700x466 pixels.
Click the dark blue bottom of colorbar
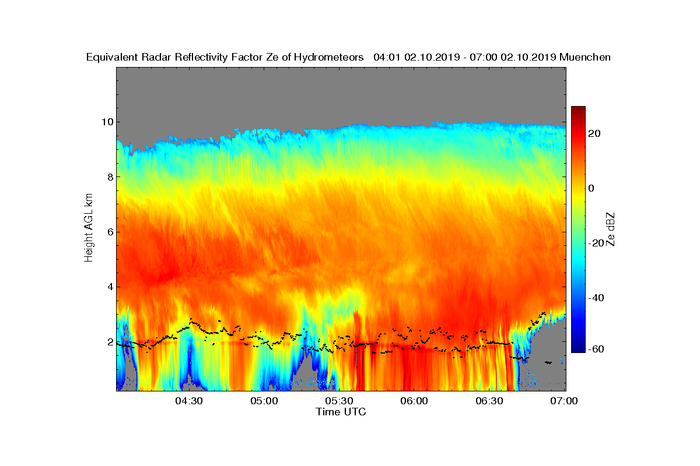tap(578, 349)
